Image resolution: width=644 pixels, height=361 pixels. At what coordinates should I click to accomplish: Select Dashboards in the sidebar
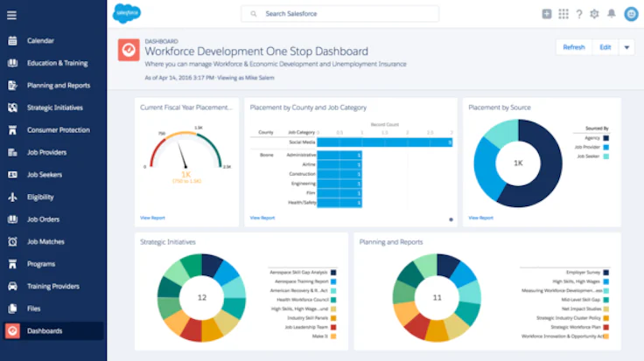pos(53,331)
